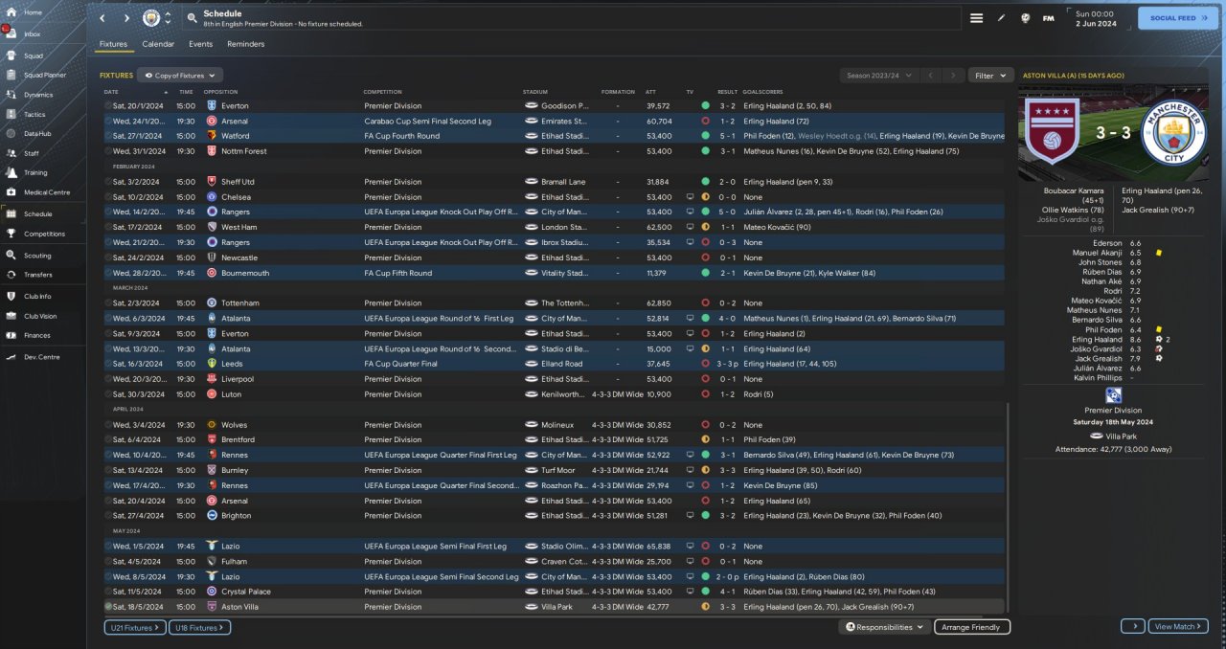Select the Sat 11/5/2024 Crystal Palace fixture
Viewport: 1226px width, 649px height.
coord(556,592)
